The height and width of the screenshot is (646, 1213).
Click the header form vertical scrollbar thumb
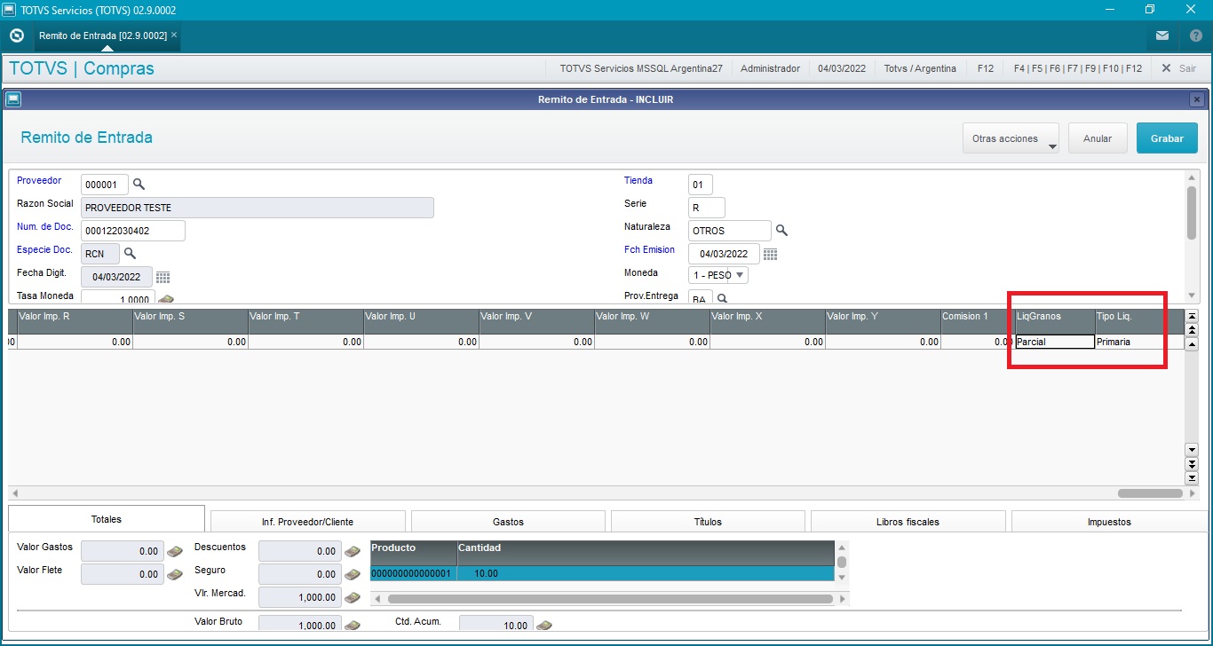pyautogui.click(x=1192, y=212)
